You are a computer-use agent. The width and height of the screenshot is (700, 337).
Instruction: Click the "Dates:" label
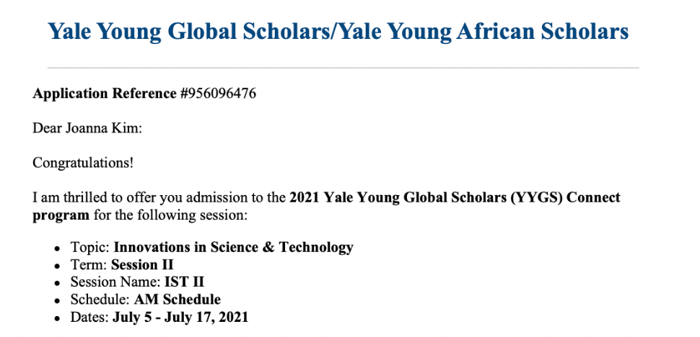coord(89,317)
